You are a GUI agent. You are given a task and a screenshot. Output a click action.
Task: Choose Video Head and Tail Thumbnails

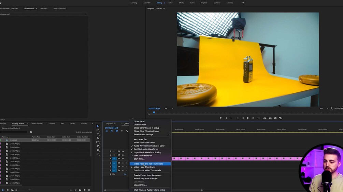click(148, 164)
